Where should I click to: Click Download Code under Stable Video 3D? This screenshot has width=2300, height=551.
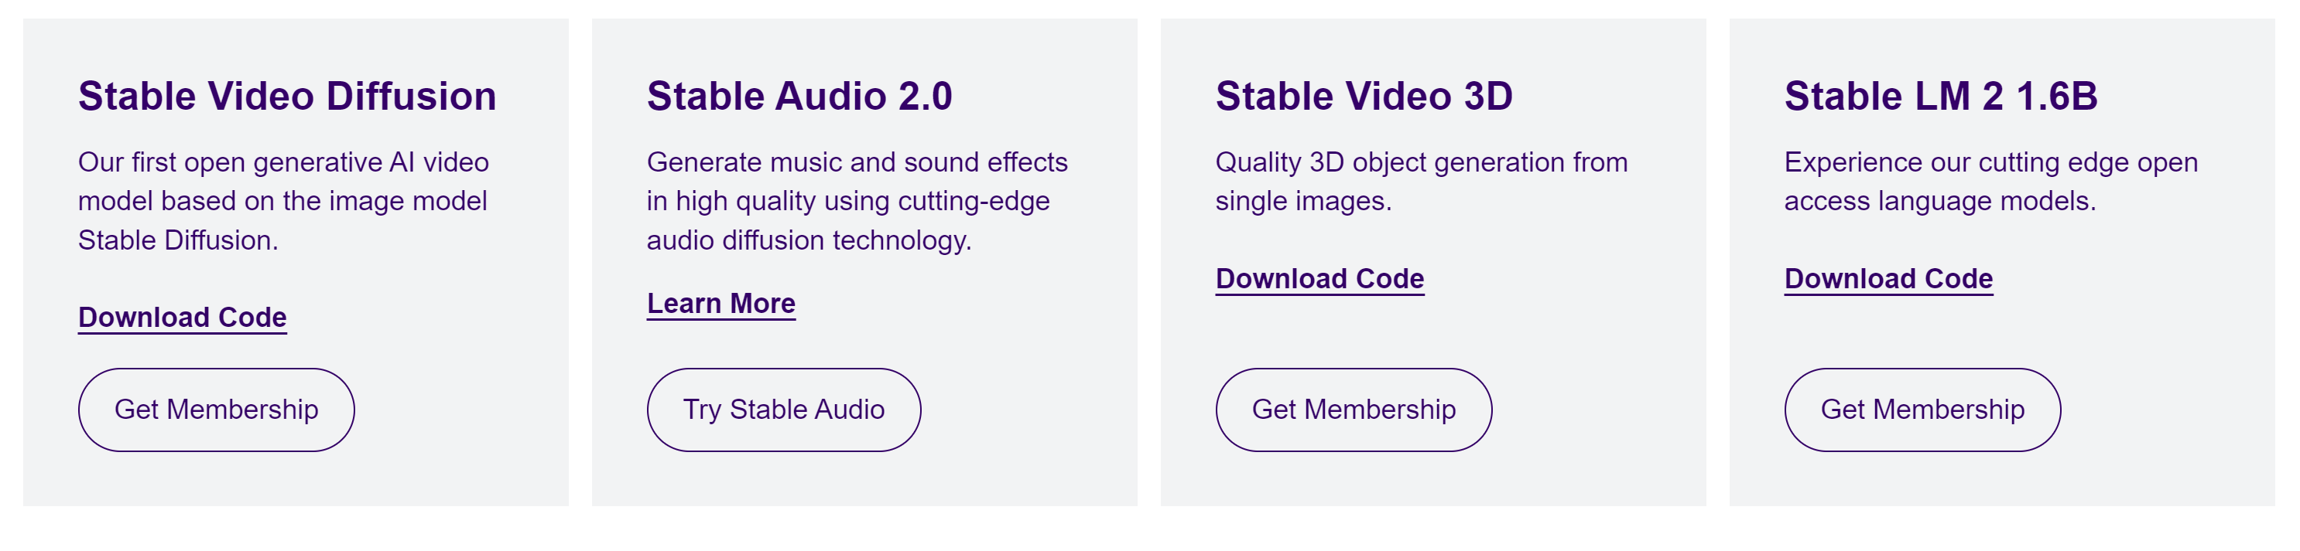[x=1319, y=278]
